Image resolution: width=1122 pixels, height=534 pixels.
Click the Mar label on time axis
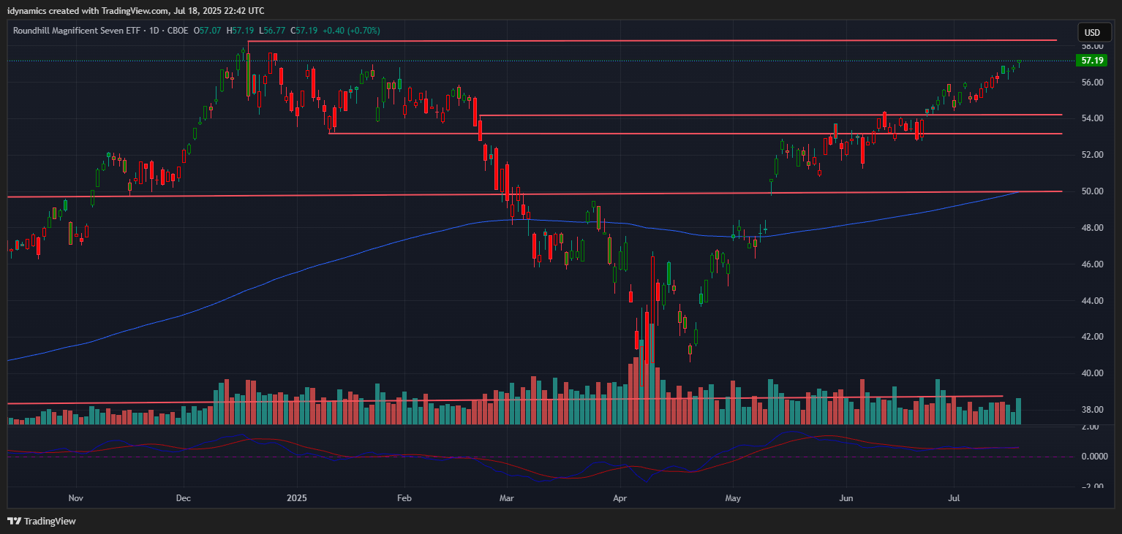pos(506,498)
